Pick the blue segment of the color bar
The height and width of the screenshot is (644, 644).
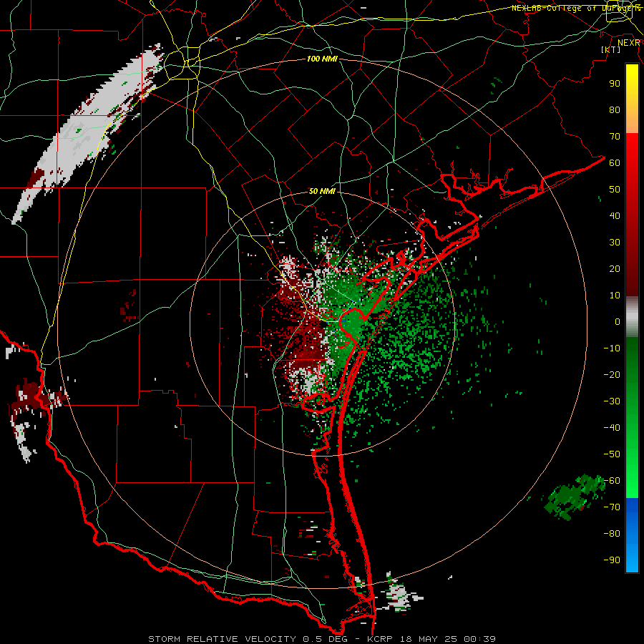(632, 535)
